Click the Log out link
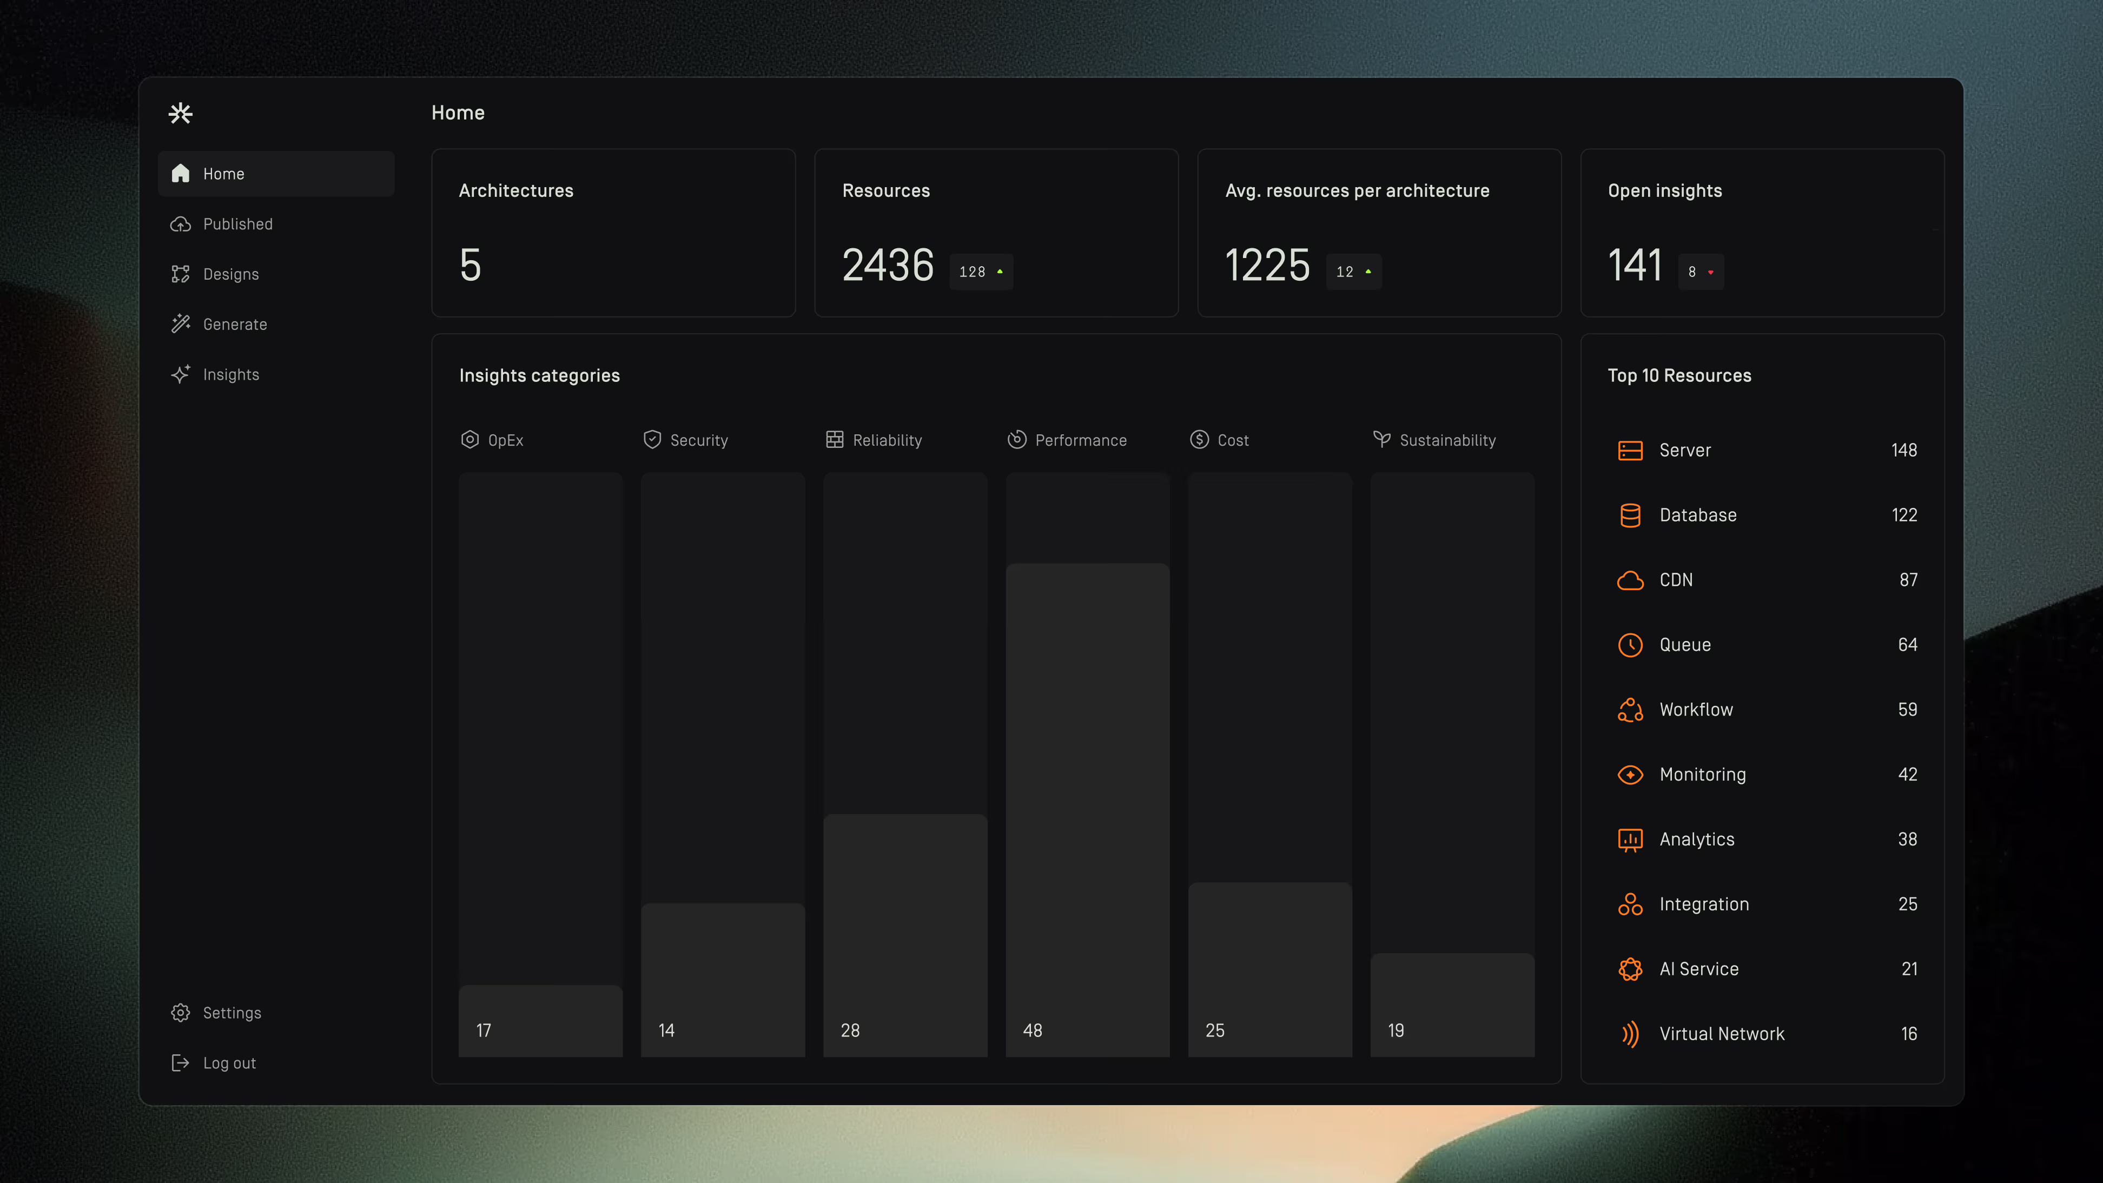This screenshot has height=1183, width=2103. pyautogui.click(x=229, y=1062)
